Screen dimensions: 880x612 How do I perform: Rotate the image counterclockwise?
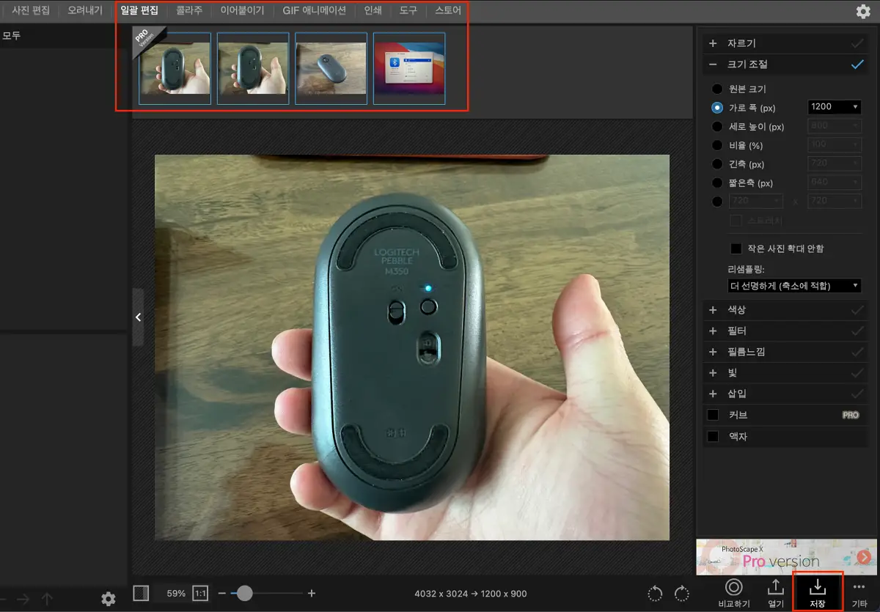coord(656,593)
